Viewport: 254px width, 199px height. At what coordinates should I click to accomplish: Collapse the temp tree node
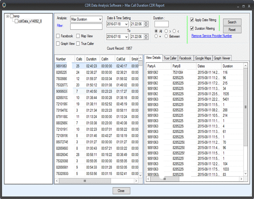pos(7,16)
